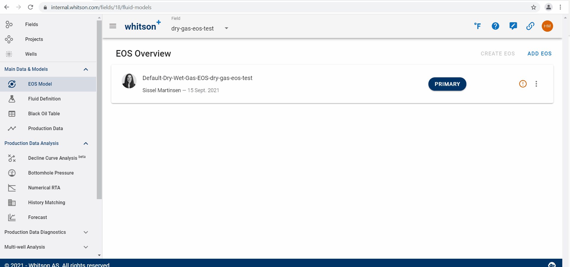Viewport: 570px width, 267px height.
Task: Open the Fields icon in sidebar
Action: point(9,24)
